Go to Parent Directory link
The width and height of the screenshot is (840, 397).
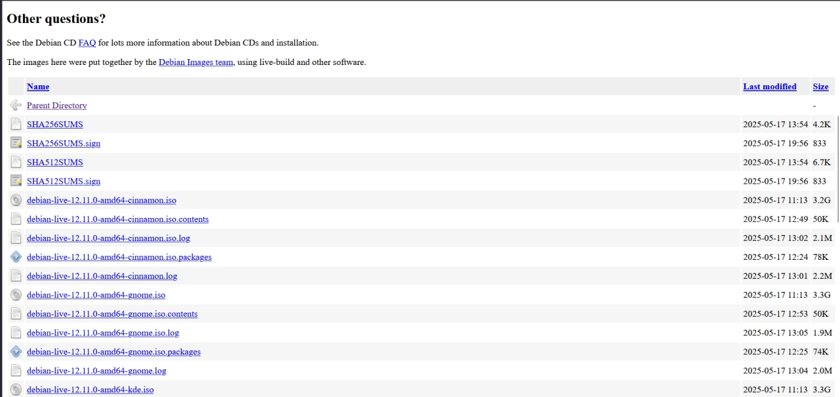[56, 106]
